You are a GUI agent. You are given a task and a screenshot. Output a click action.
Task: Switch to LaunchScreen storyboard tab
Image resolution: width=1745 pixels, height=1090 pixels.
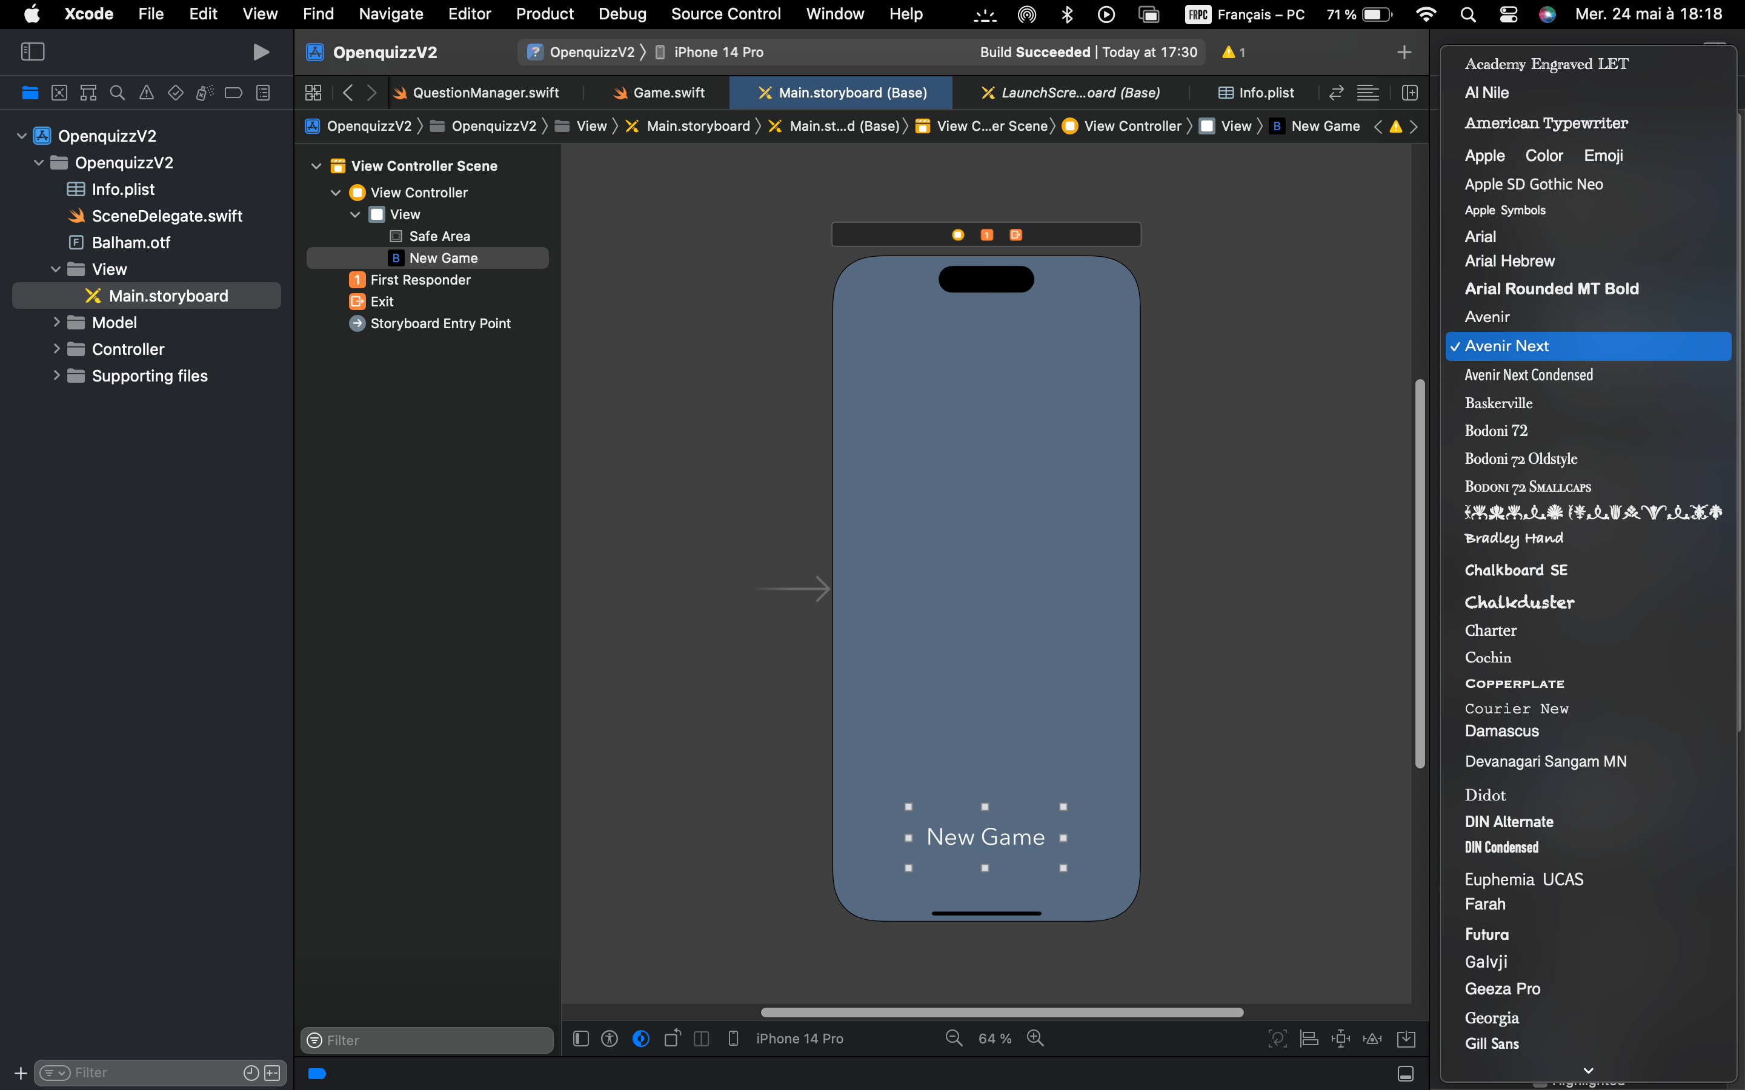coord(1070,93)
